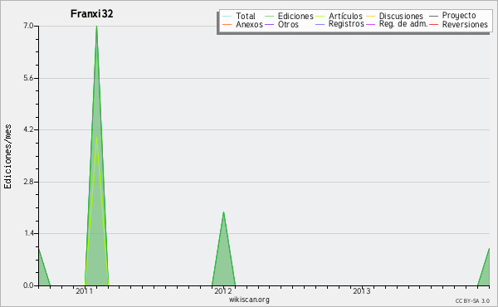The width and height of the screenshot is (498, 307).
Task: Click the CC BY-SA 3.0 label
Action: (472, 301)
